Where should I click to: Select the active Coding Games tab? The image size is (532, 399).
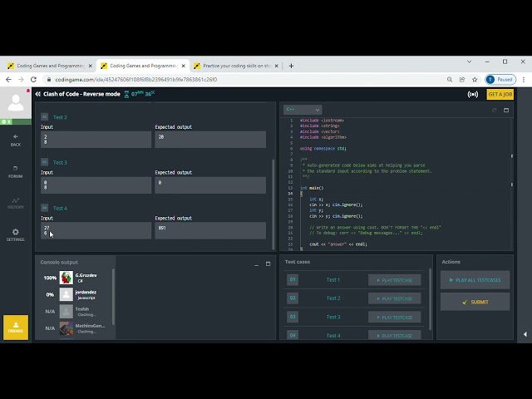(142, 66)
